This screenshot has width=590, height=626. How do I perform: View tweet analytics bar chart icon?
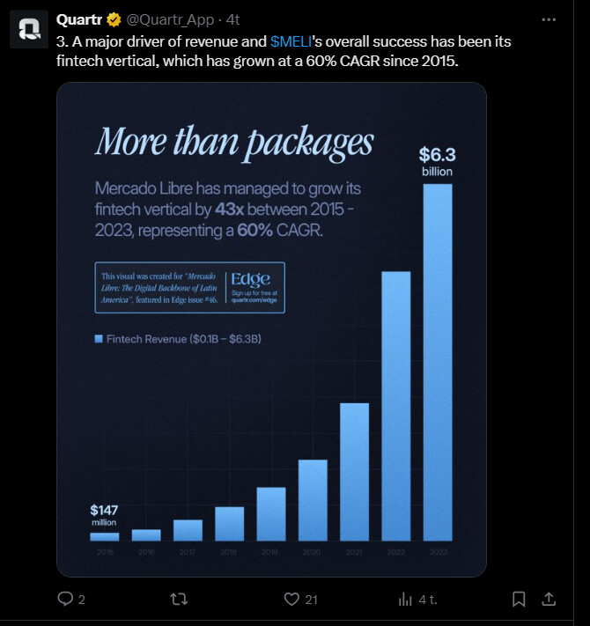point(406,599)
